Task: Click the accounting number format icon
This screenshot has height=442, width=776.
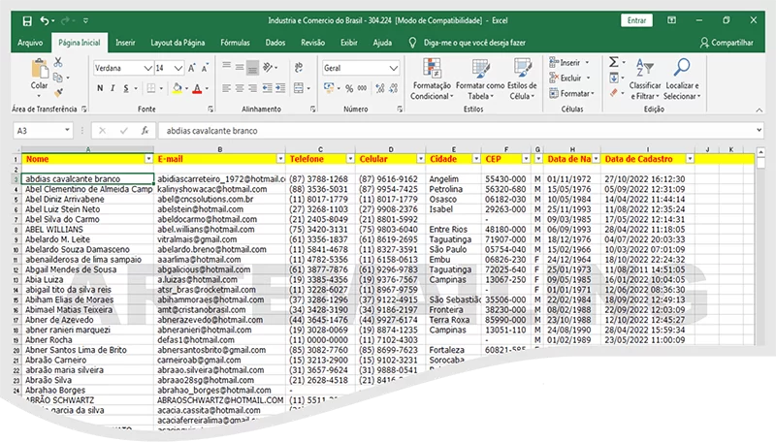Action: click(x=329, y=88)
